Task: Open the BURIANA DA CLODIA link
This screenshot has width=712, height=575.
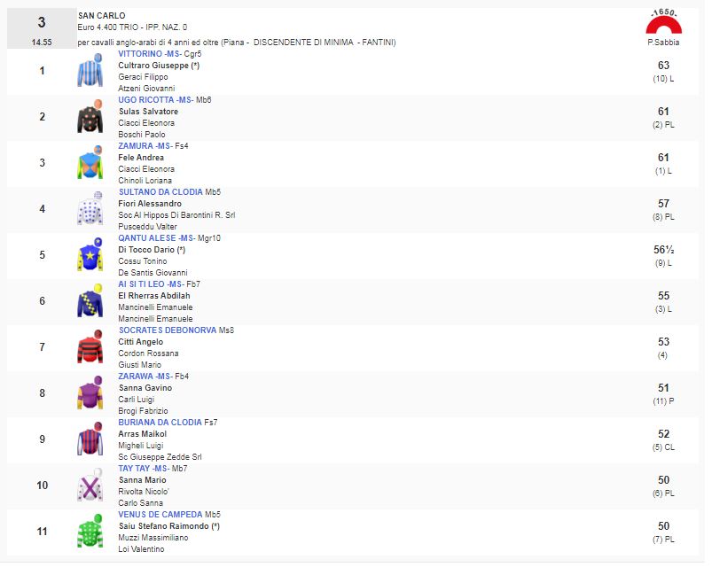Action: tap(160, 423)
